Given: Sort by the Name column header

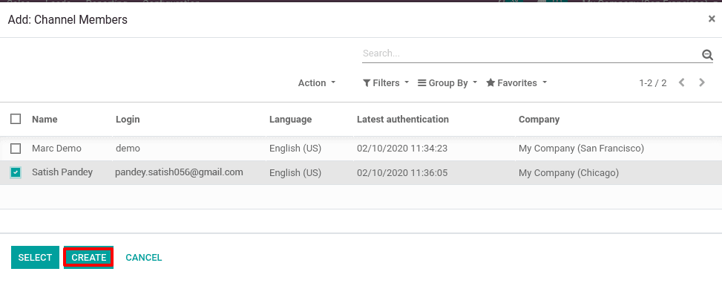Looking at the screenshot, I should click(x=45, y=120).
